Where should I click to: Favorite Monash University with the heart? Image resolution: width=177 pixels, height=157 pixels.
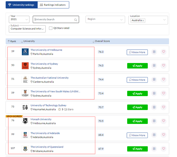tap(163, 121)
